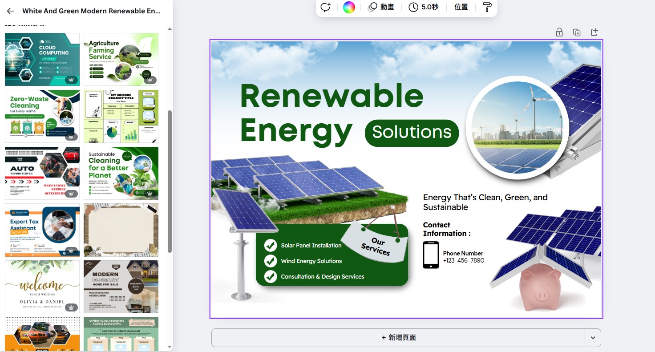Select the Auto Repair Service template
Image resolution: width=655 pixels, height=352 pixels.
pyautogui.click(x=42, y=173)
